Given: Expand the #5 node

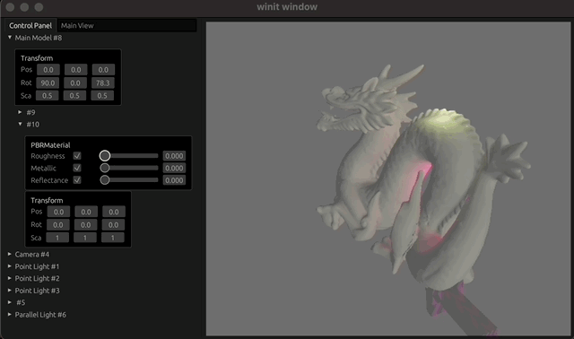Looking at the screenshot, I should pyautogui.click(x=10, y=302).
